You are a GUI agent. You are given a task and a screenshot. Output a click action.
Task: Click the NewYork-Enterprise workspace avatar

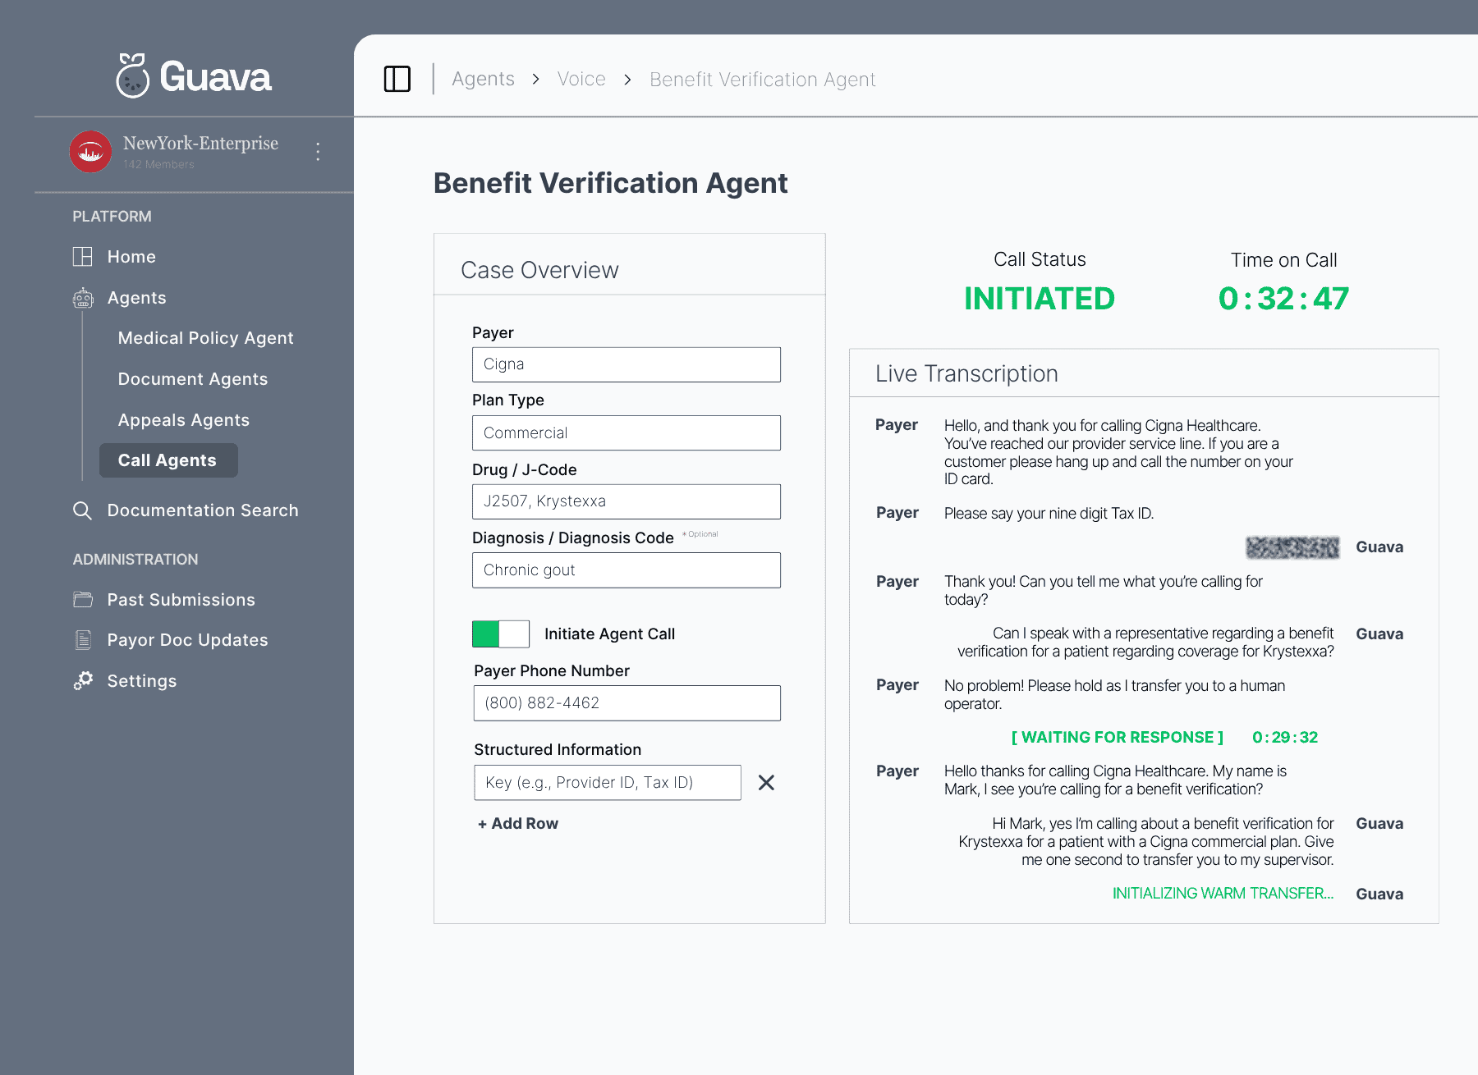point(90,152)
